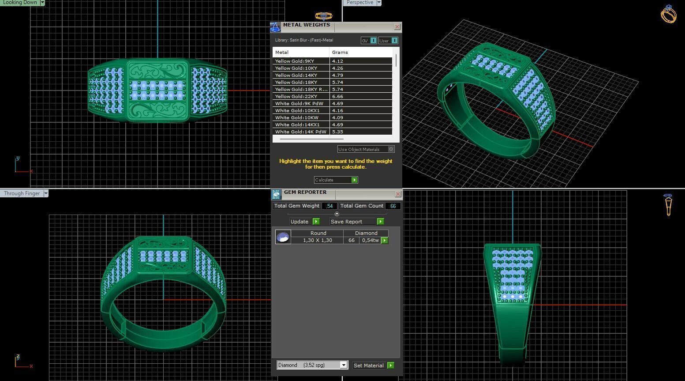Select the Yellow Gold:22KY row
Screen dimensions: 685x381
point(332,97)
